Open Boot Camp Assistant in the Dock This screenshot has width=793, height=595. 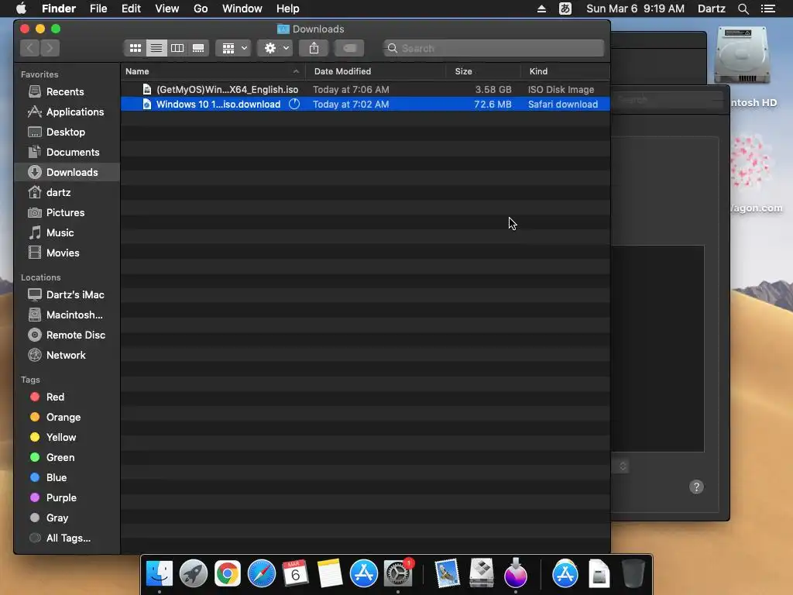coord(481,573)
